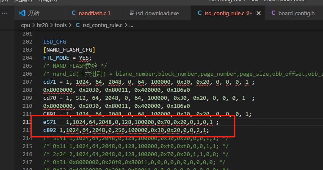Image resolution: width=323 pixels, height=170 pixels.
Task: Click the NAND FLASH参数 comment line
Action: tap(75, 66)
